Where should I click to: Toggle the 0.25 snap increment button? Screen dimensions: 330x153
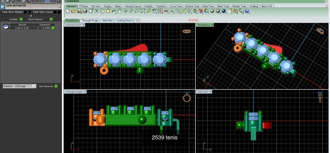click(41, 1)
